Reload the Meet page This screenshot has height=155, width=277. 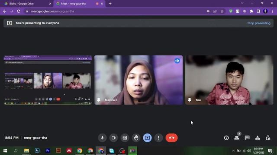[x=19, y=11]
